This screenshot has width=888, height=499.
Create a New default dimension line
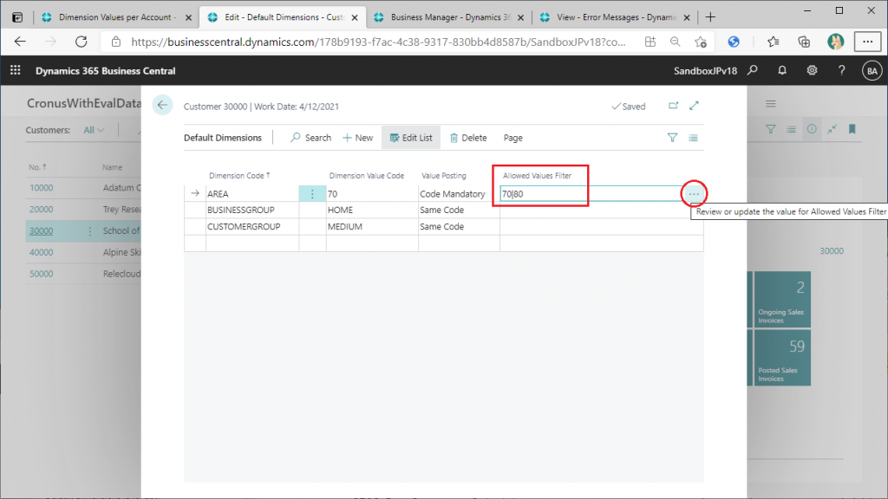tap(358, 138)
